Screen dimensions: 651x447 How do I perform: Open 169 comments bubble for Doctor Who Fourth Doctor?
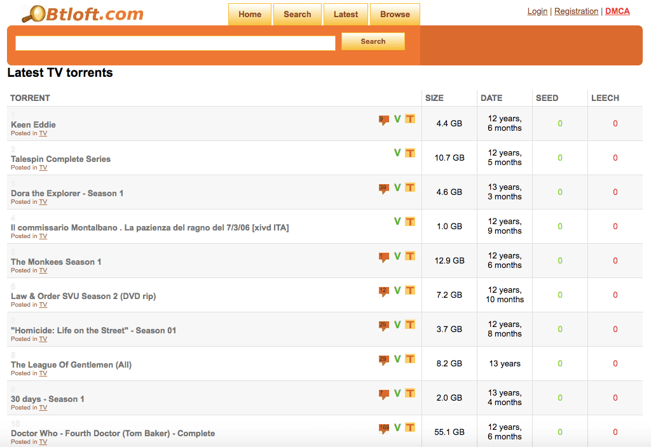(383, 429)
